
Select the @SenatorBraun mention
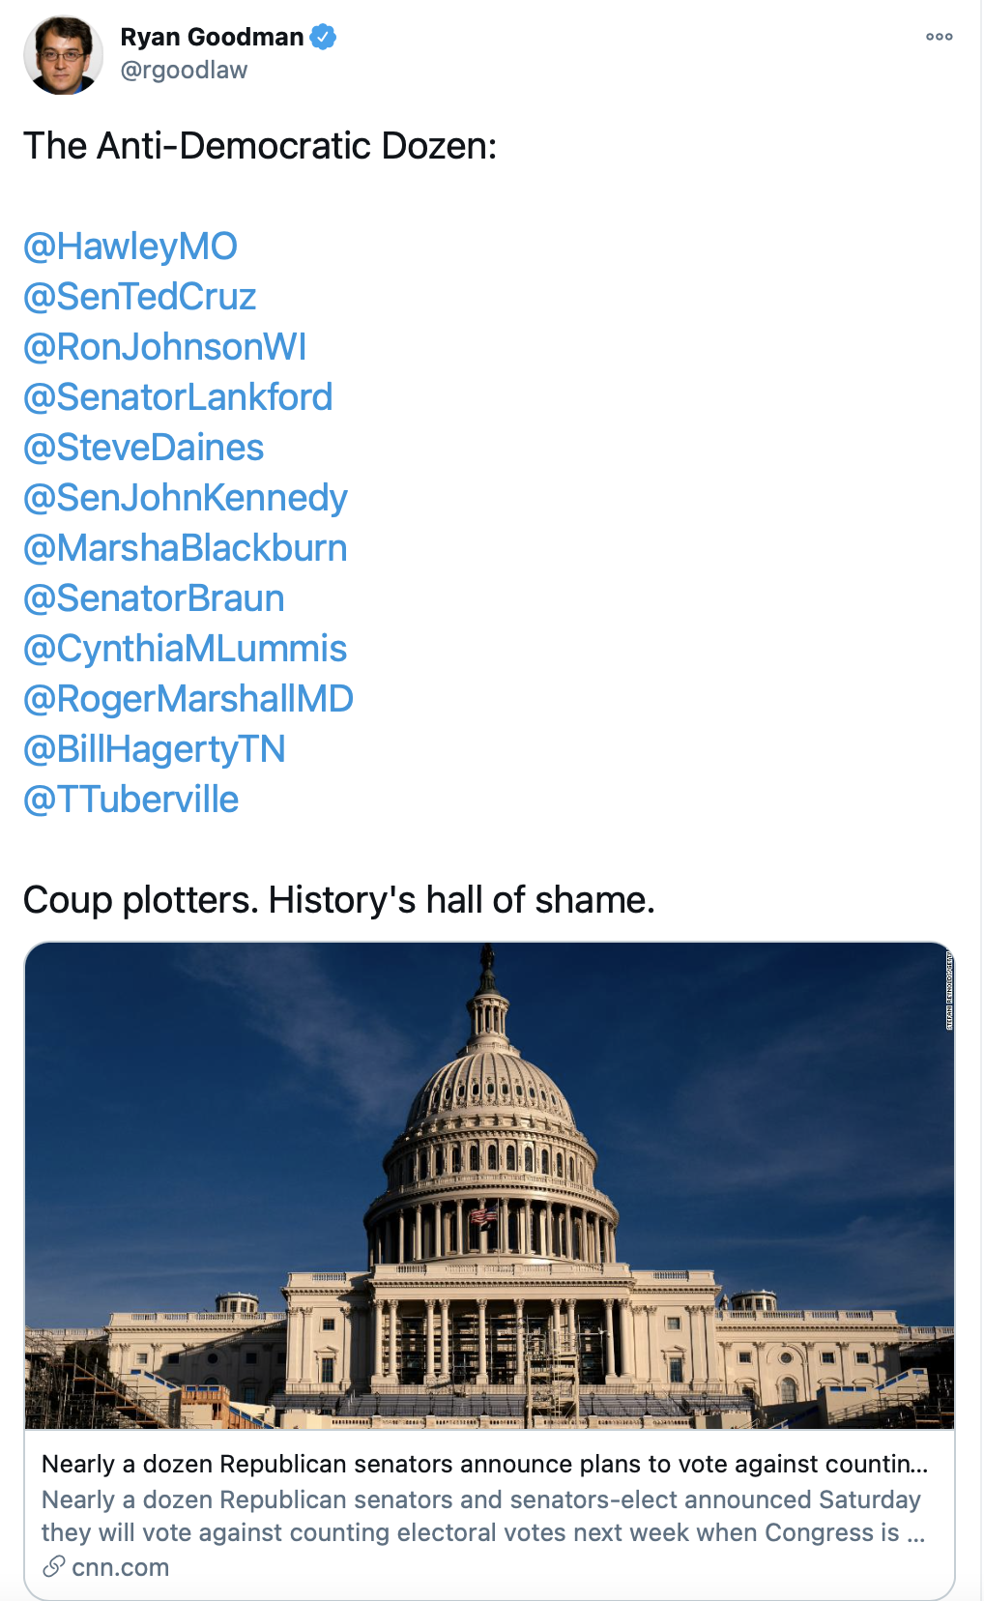click(155, 598)
